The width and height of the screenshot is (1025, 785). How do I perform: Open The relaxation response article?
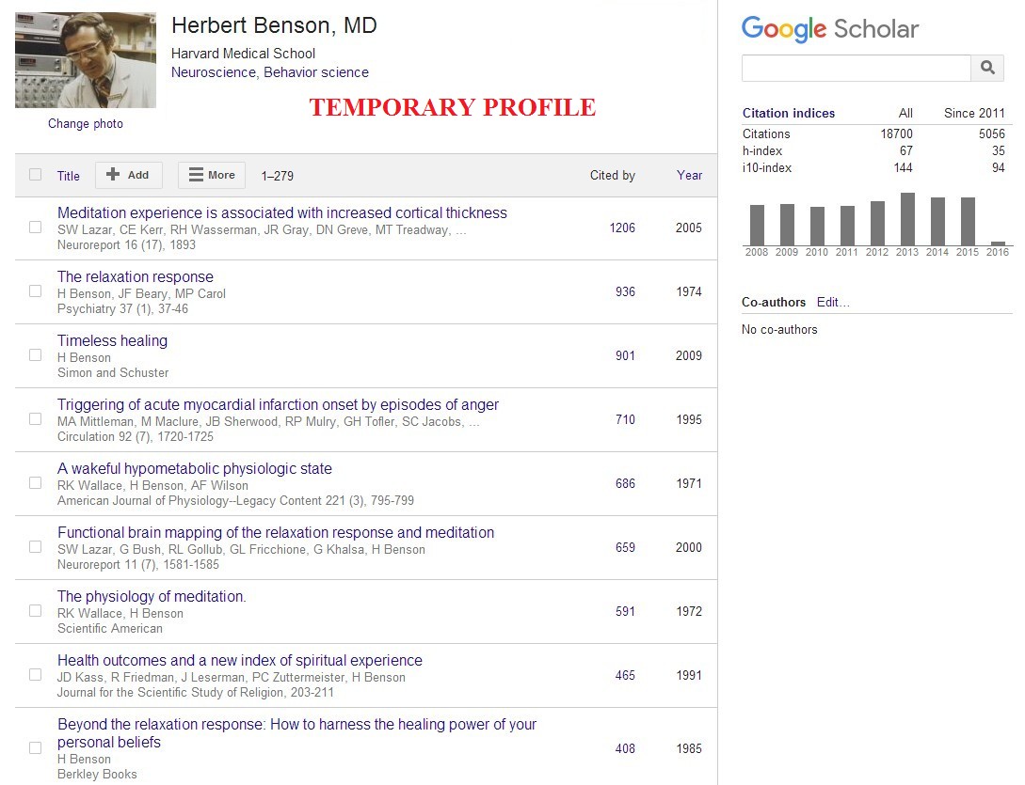[136, 277]
